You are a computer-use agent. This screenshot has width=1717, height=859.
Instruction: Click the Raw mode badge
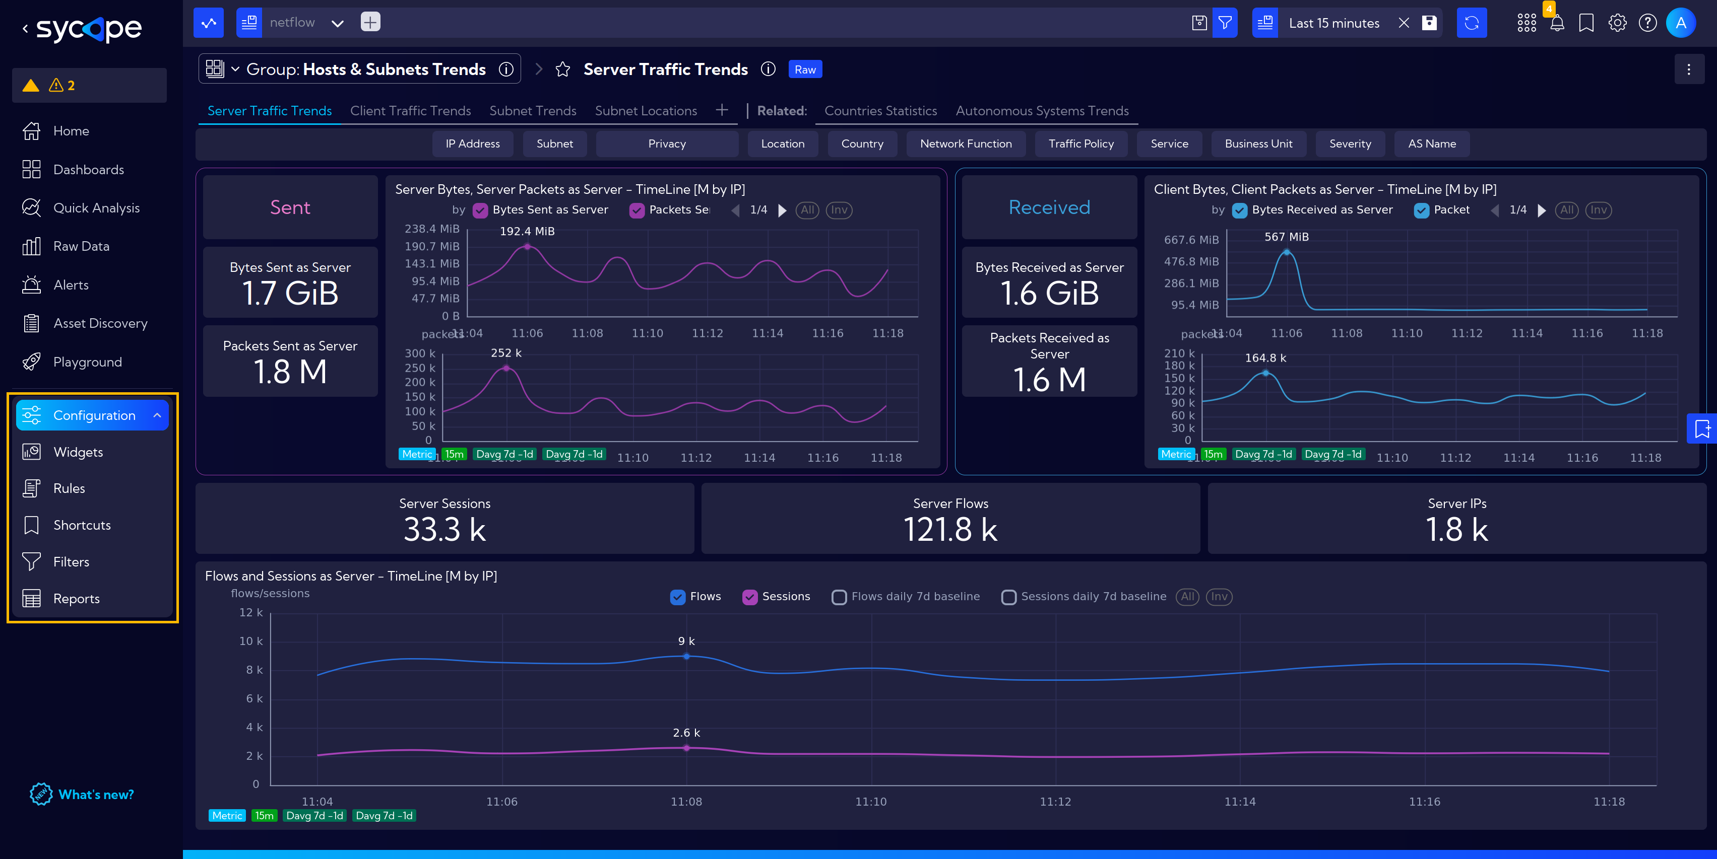[805, 69]
